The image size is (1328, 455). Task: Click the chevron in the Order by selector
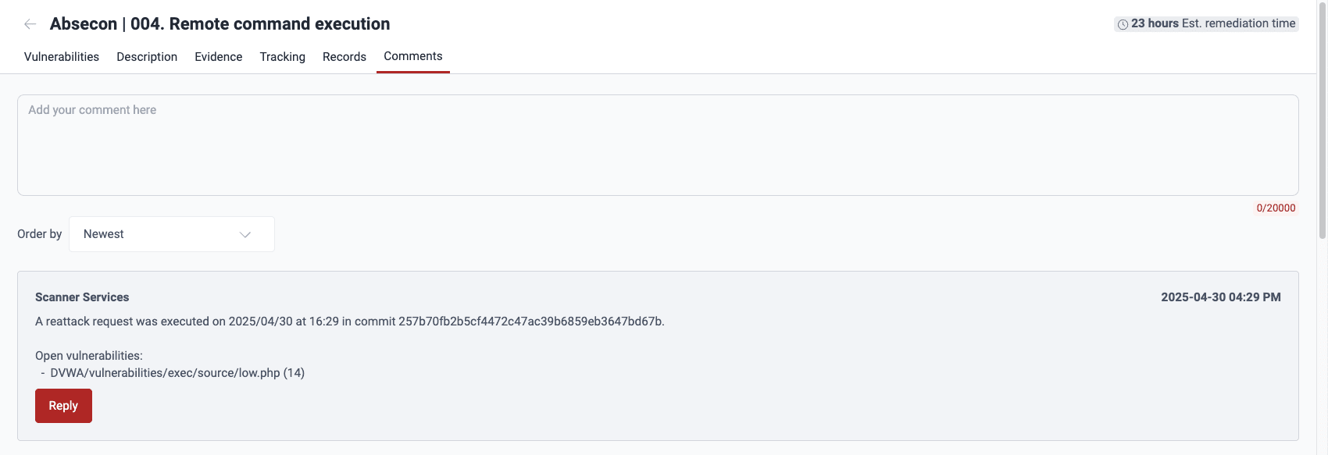245,234
